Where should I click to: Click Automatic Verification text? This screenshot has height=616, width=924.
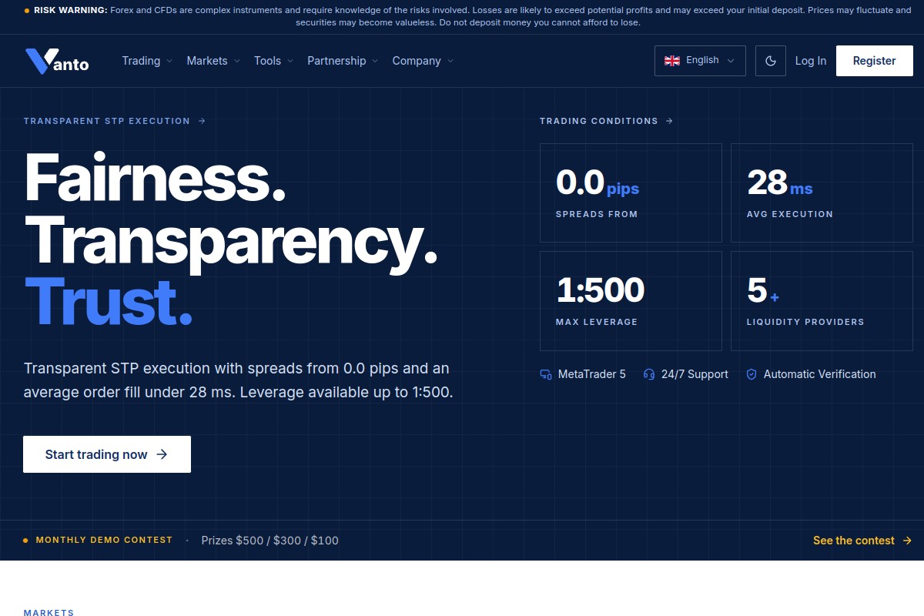click(x=820, y=374)
